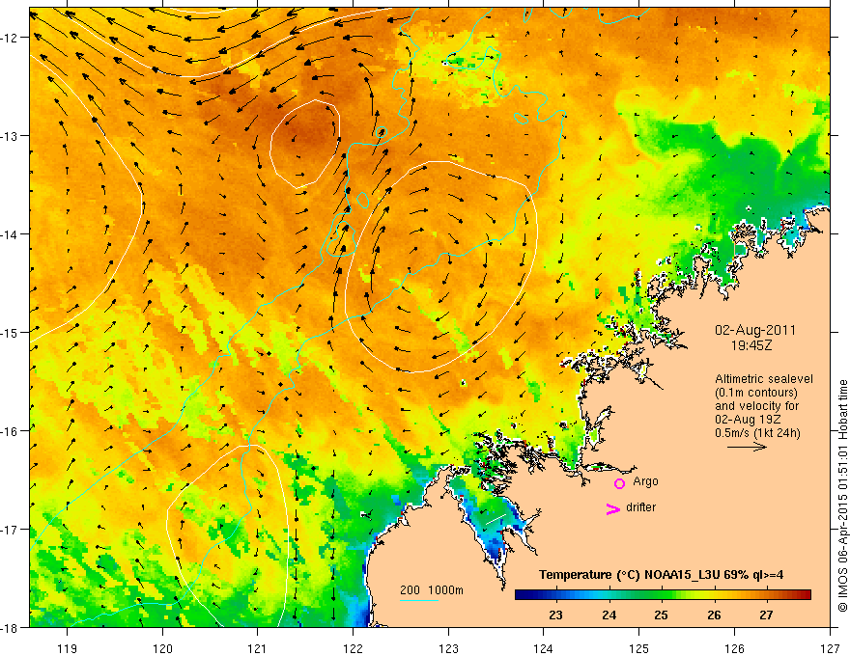Click the '(0.1m contours)' caption text

756,393
